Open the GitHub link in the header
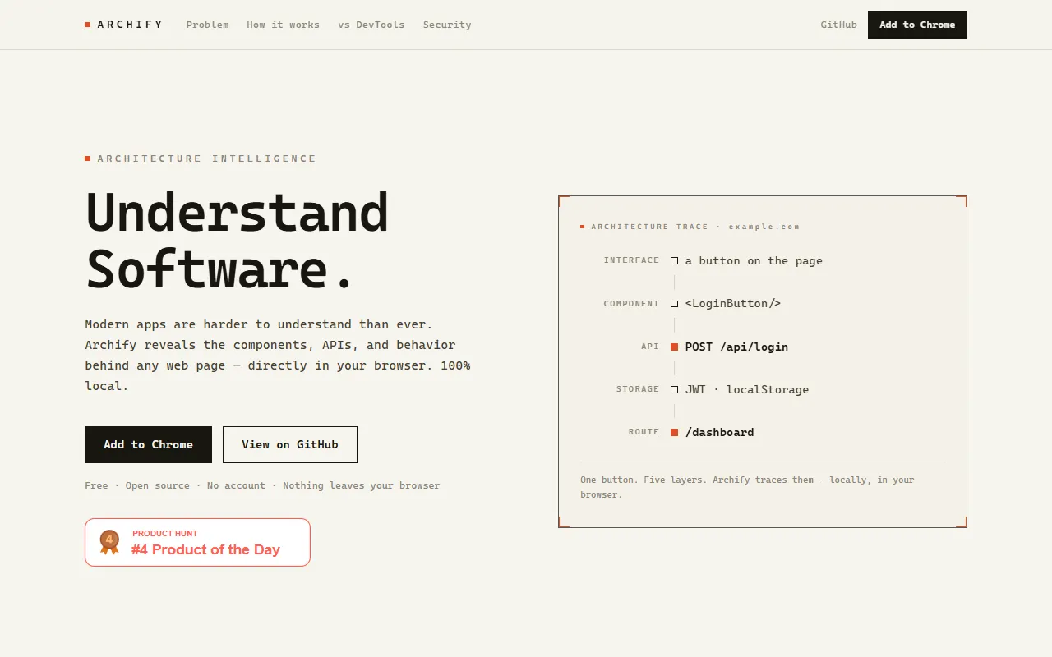The width and height of the screenshot is (1052, 657). click(x=838, y=25)
